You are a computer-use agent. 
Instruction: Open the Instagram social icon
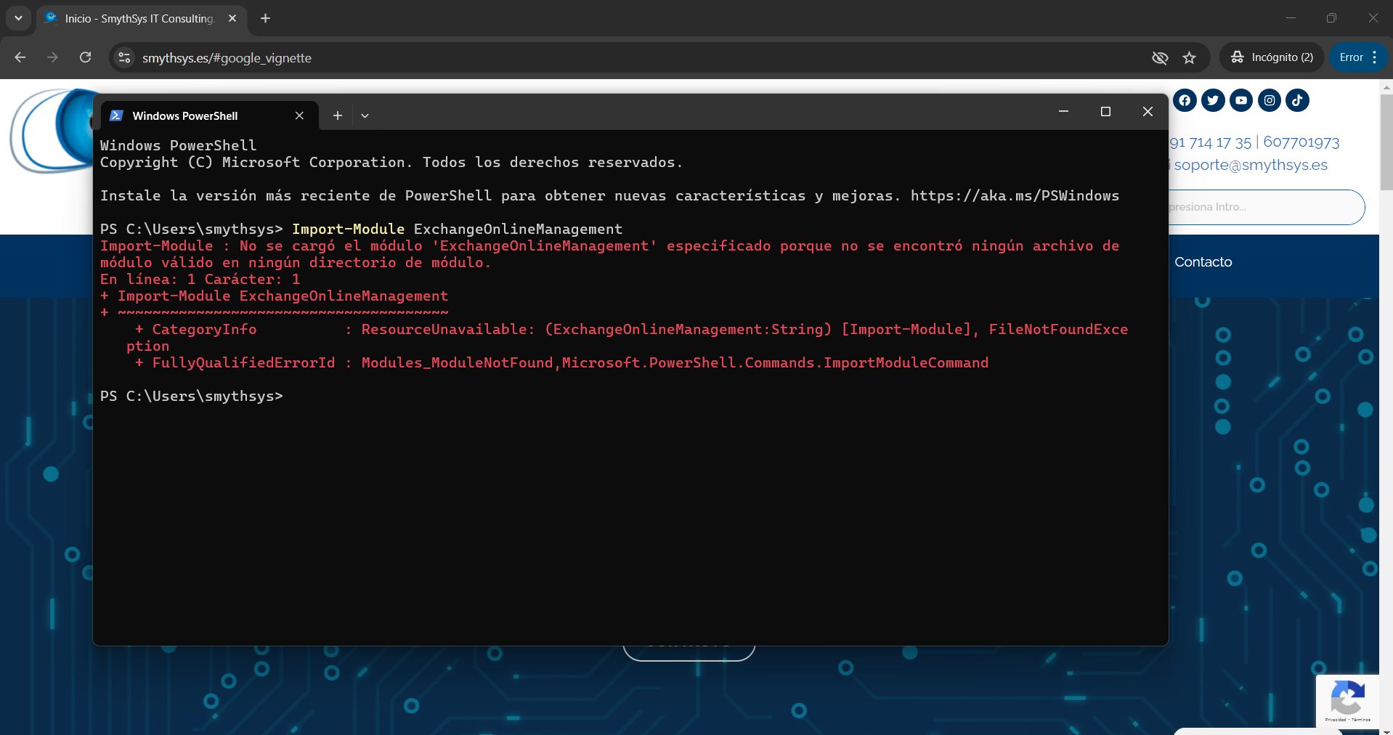point(1270,100)
